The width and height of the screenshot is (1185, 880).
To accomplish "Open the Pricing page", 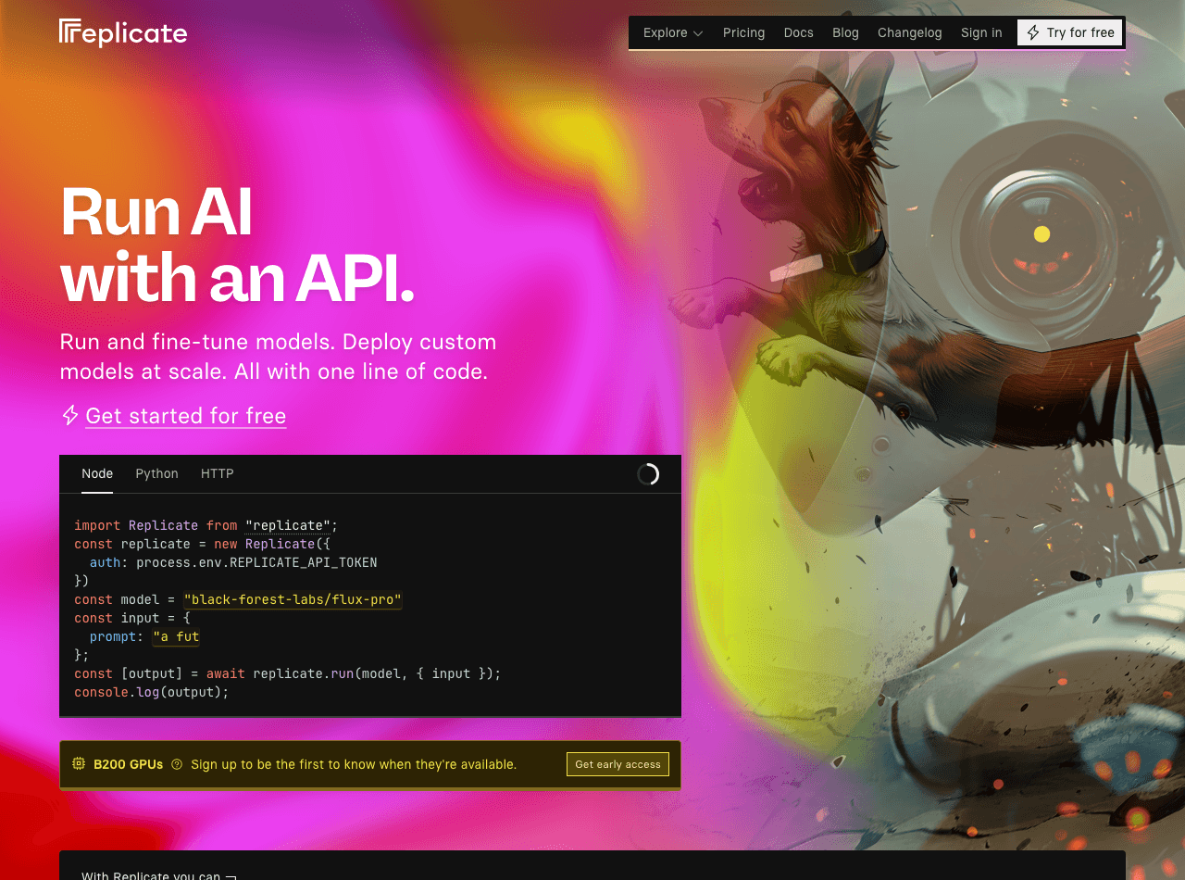I will [743, 32].
